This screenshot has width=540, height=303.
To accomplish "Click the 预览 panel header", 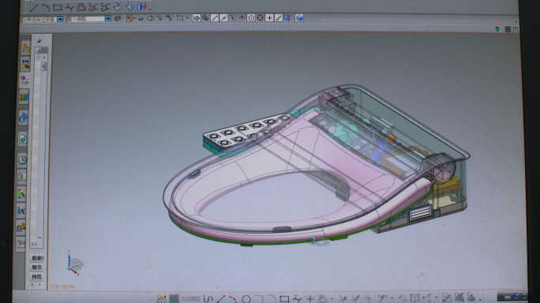I will tap(37, 276).
